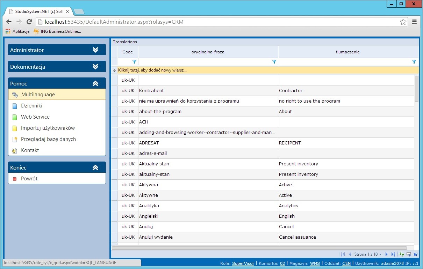423x269 pixels.
Task: Toggle the tlumaczenie column filter
Action: pyautogui.click(x=414, y=61)
